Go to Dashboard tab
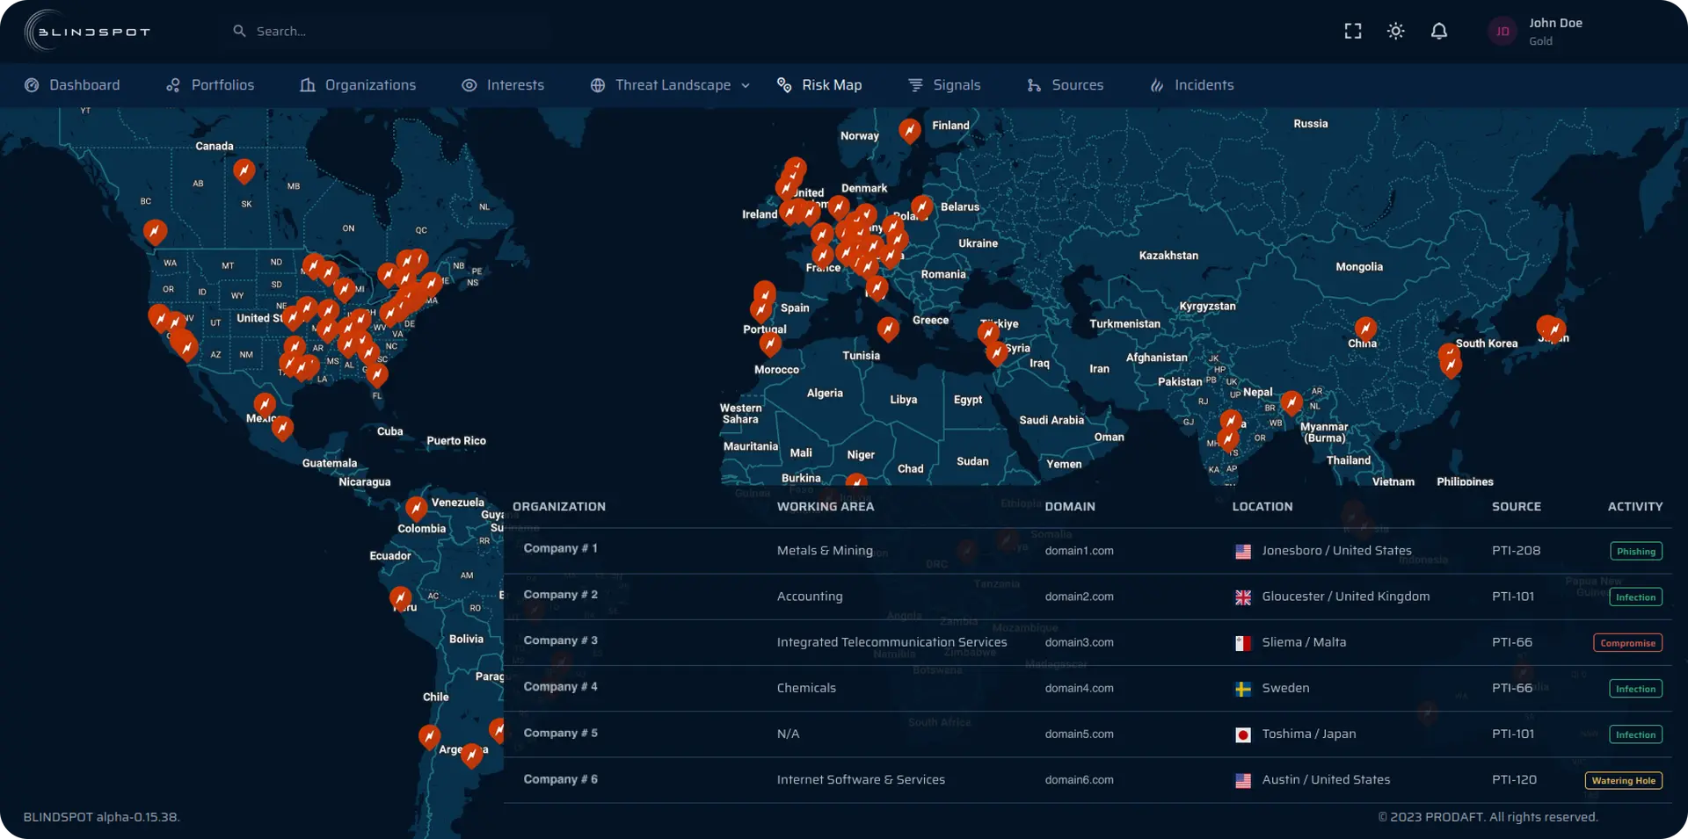Screen dimensions: 1688x839 (72, 85)
